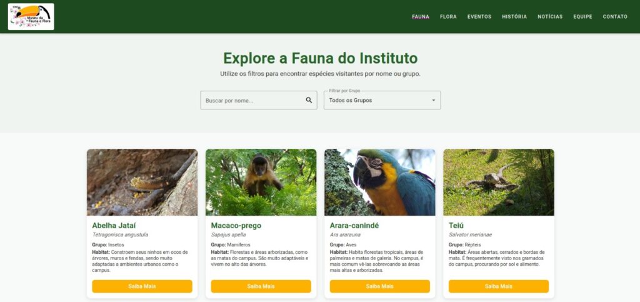Open Eventos in the navigation bar
640x302 pixels.
pos(479,17)
